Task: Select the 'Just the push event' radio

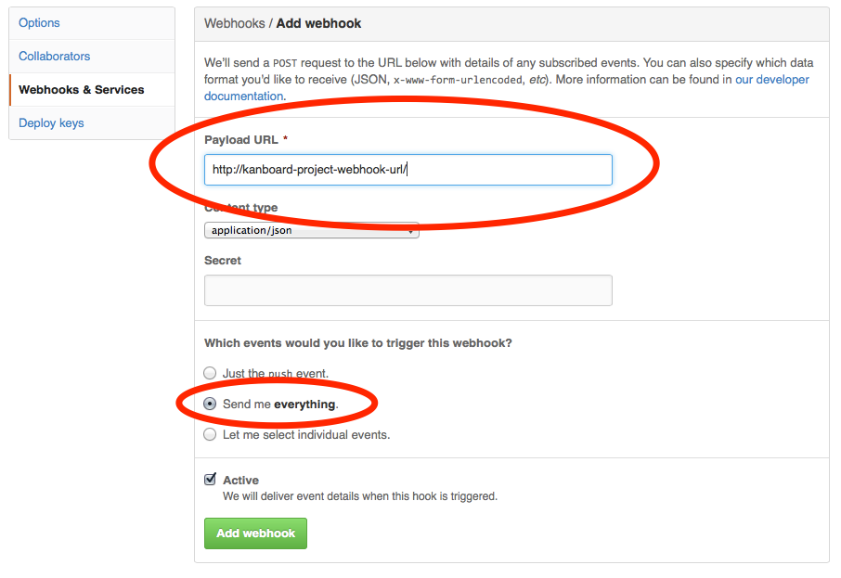Action: tap(211, 373)
